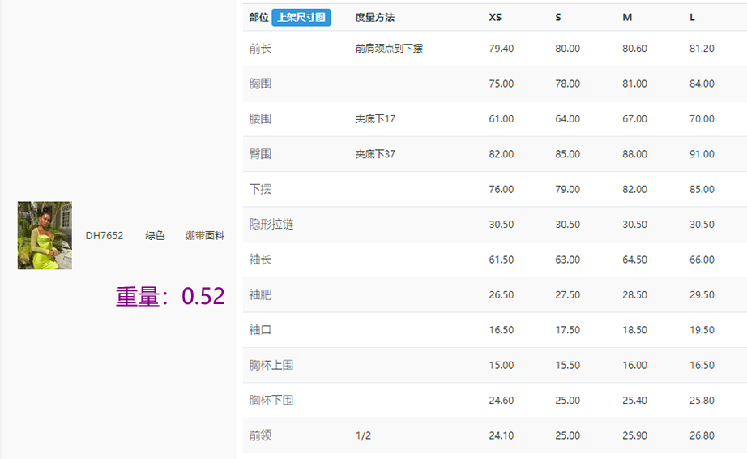The width and height of the screenshot is (747, 459).
Task: Select the 胸杯上围 row label
Action: pos(271,365)
